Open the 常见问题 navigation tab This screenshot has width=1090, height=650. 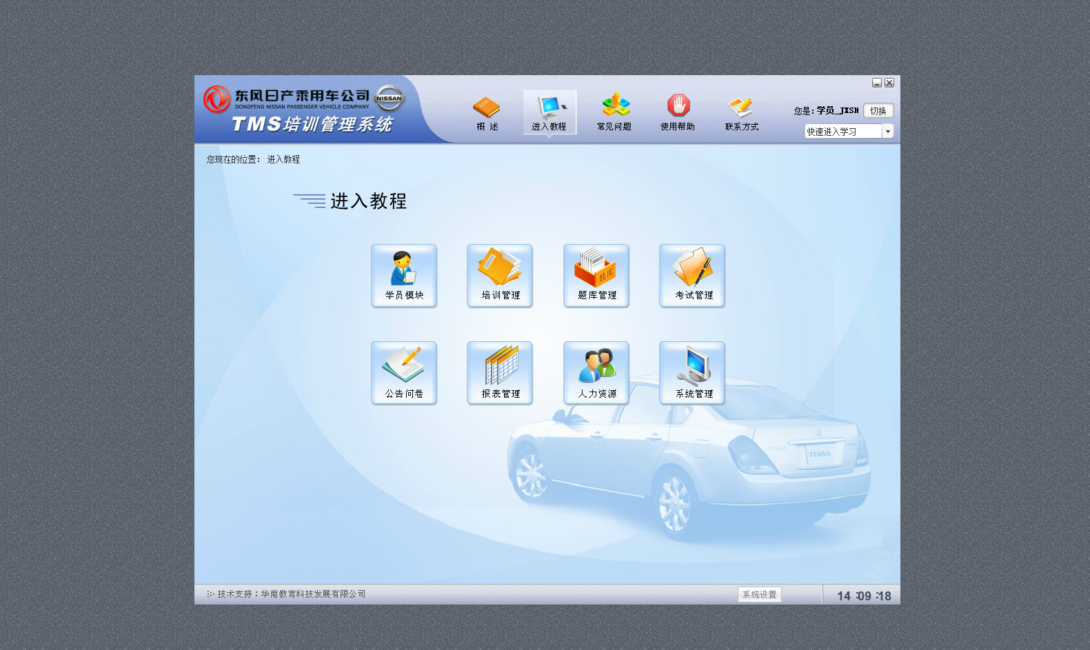614,112
